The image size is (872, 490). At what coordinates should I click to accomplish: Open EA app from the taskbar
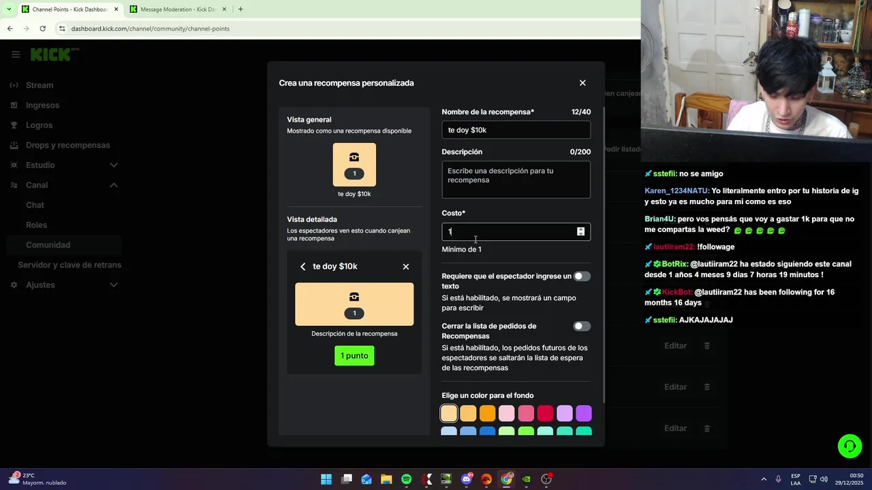click(486, 479)
